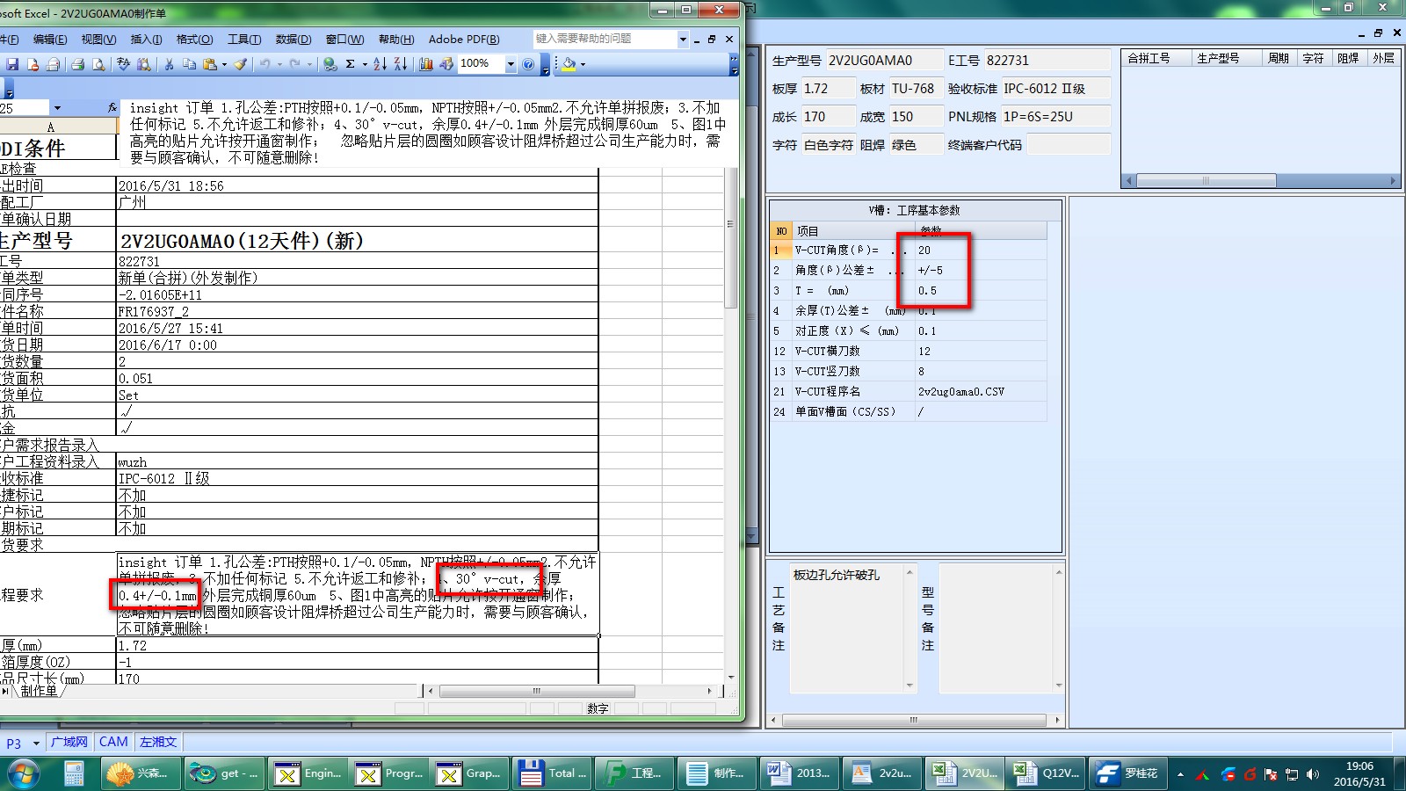The height and width of the screenshot is (791, 1406).
Task: Click the Fill Color paint bucket
Action: click(569, 64)
